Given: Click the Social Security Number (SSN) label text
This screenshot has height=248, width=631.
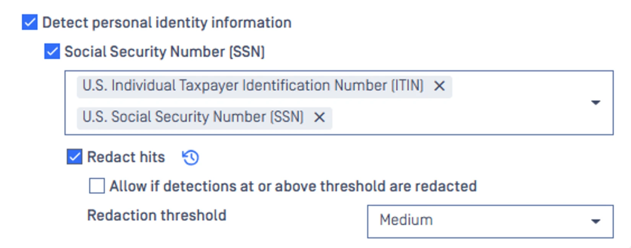Looking at the screenshot, I should point(164,52).
